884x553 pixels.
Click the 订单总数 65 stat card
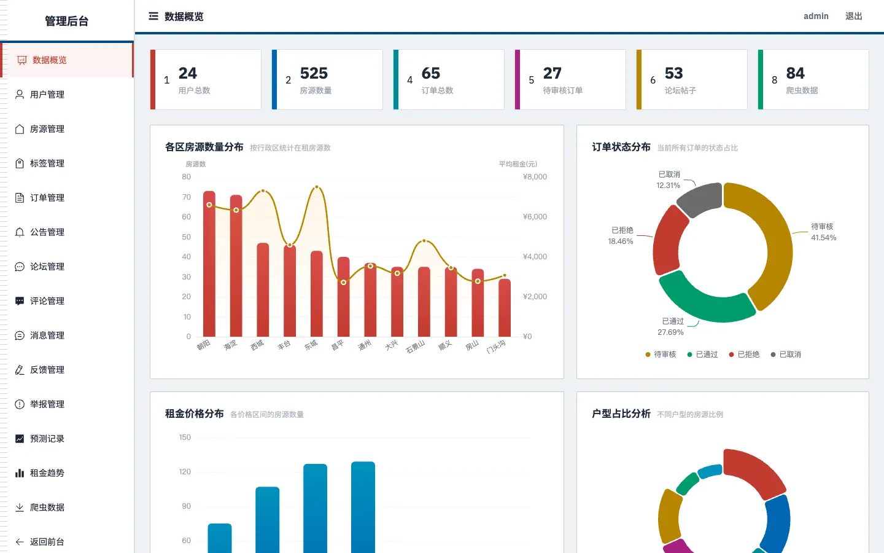[449, 80]
